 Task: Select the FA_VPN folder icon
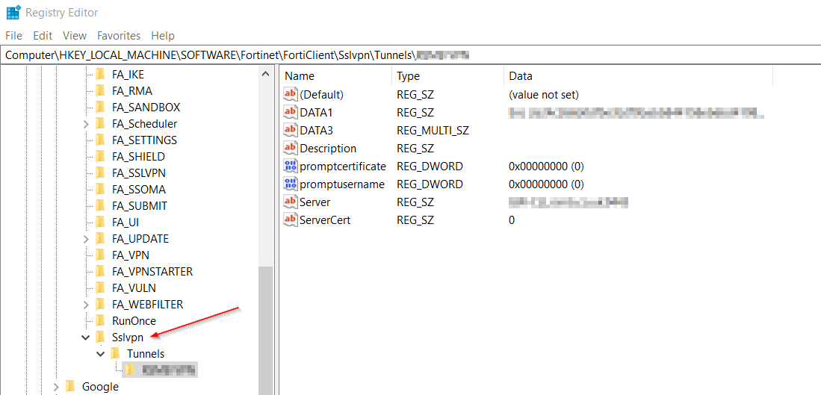101,255
